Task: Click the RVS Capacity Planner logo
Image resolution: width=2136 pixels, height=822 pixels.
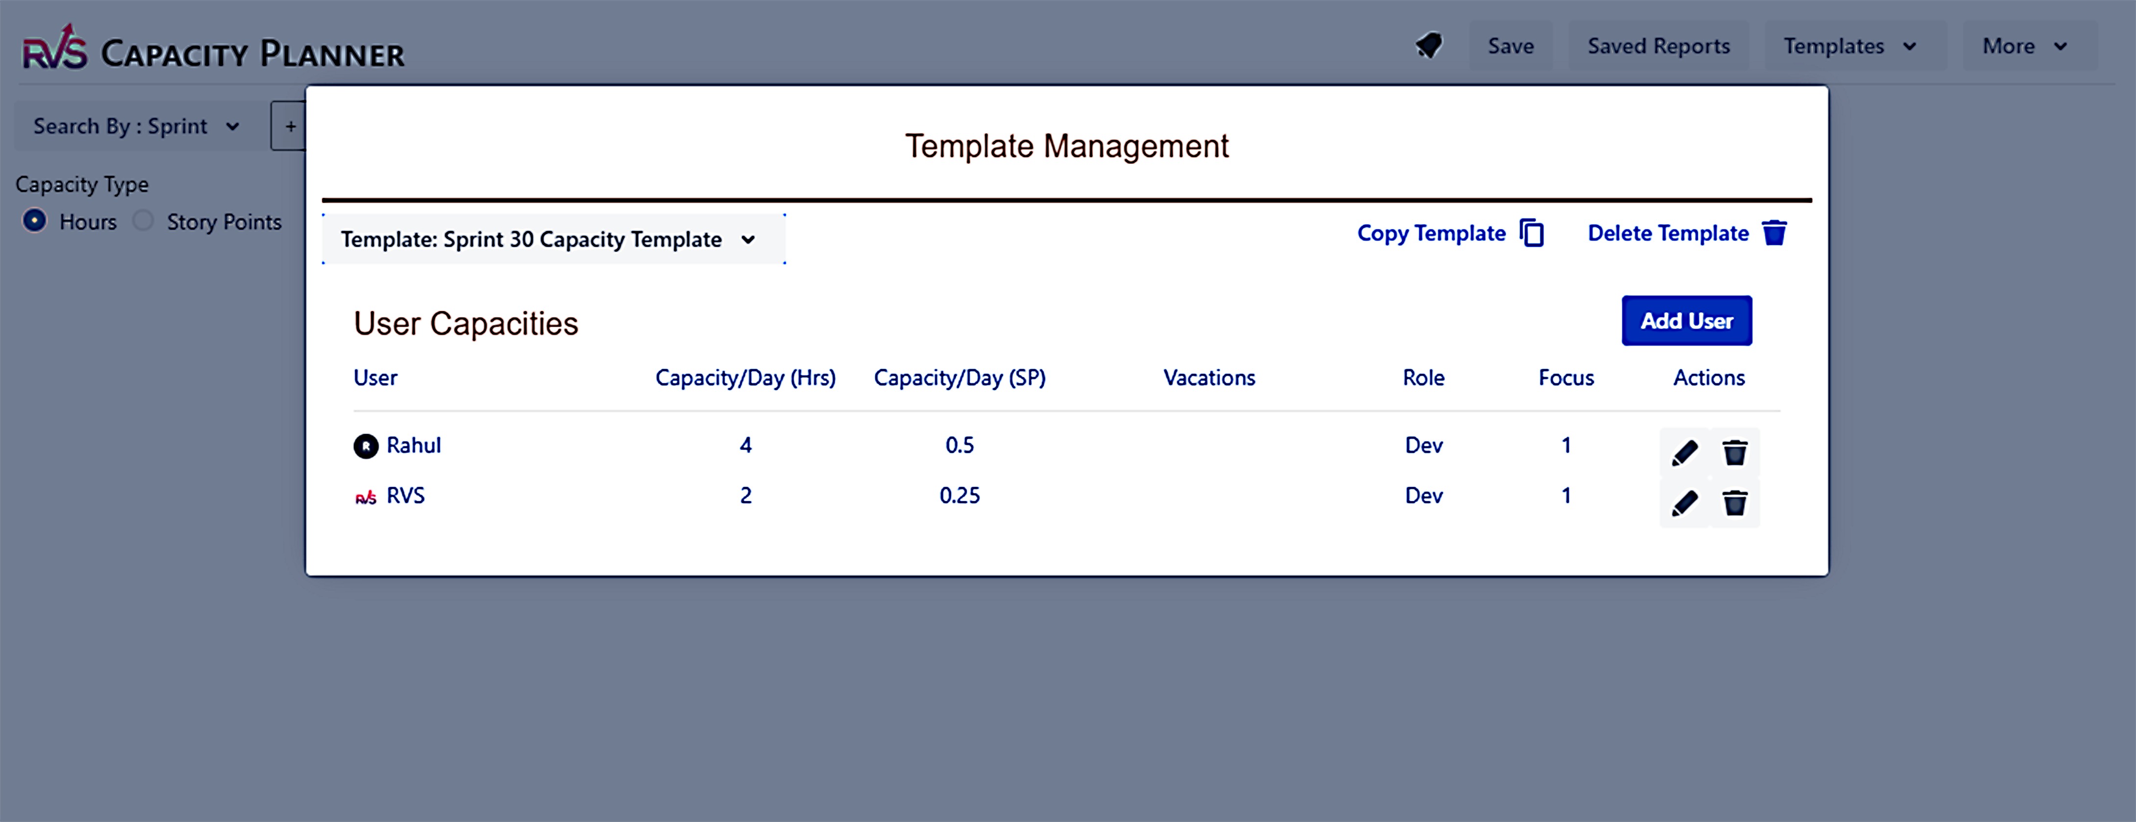Action: pos(212,49)
